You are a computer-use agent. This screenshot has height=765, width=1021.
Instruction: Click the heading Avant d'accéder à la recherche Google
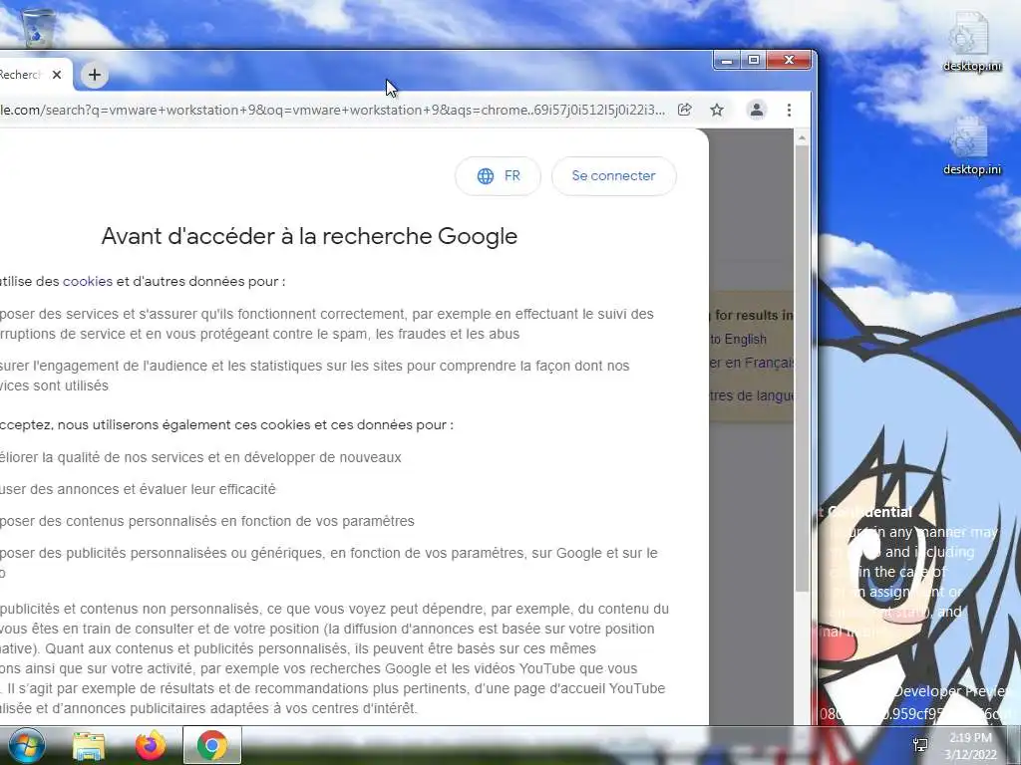309,236
